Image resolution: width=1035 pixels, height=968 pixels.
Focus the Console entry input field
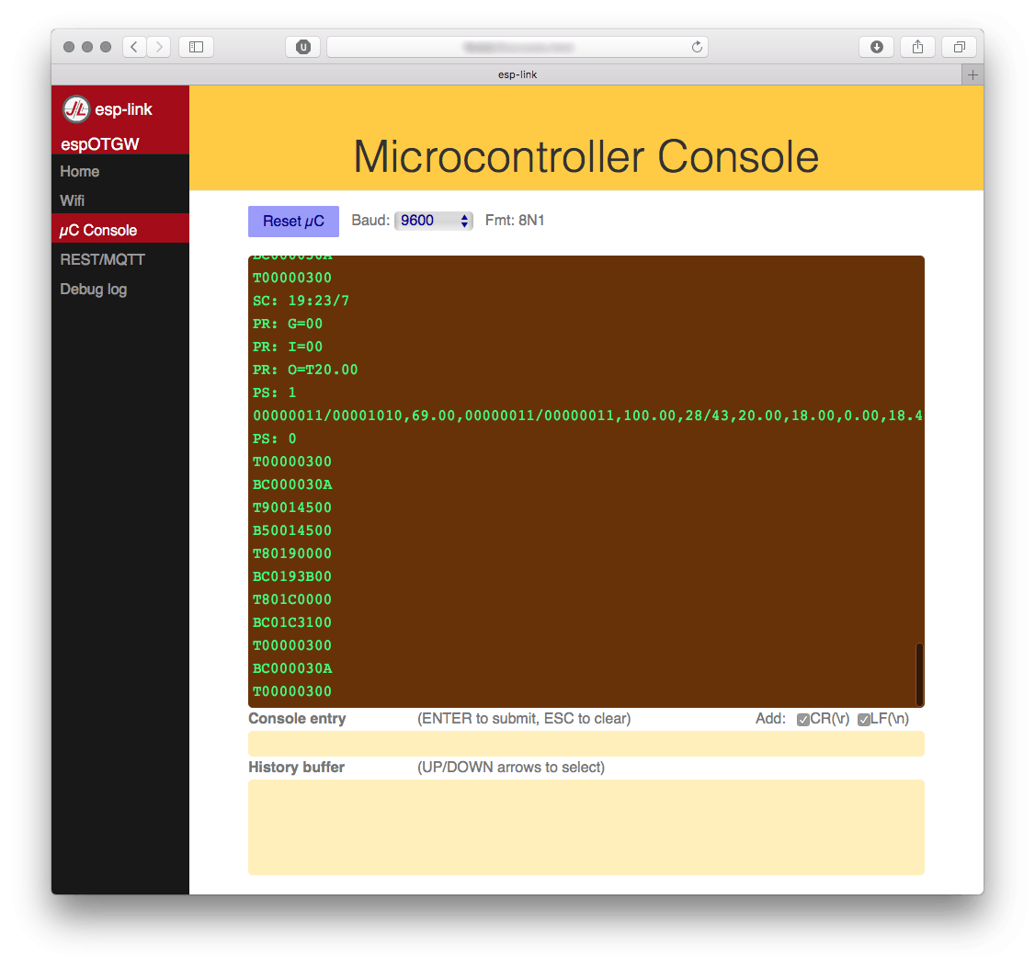click(x=586, y=744)
